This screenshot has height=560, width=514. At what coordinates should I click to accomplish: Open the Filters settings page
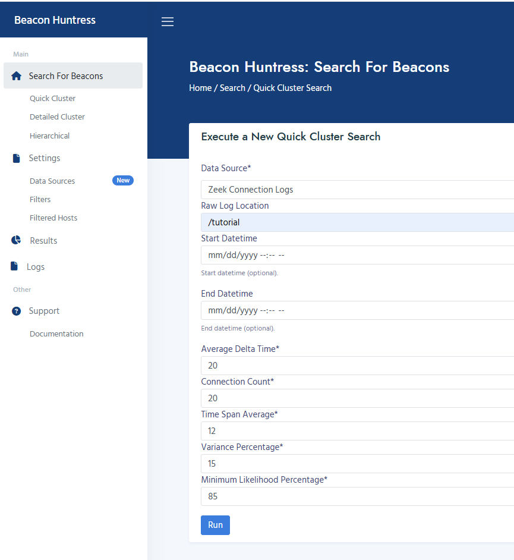pyautogui.click(x=40, y=199)
